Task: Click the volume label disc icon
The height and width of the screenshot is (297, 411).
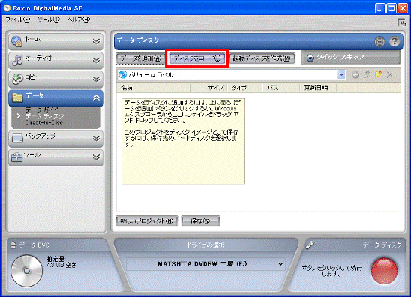Action: click(x=122, y=75)
